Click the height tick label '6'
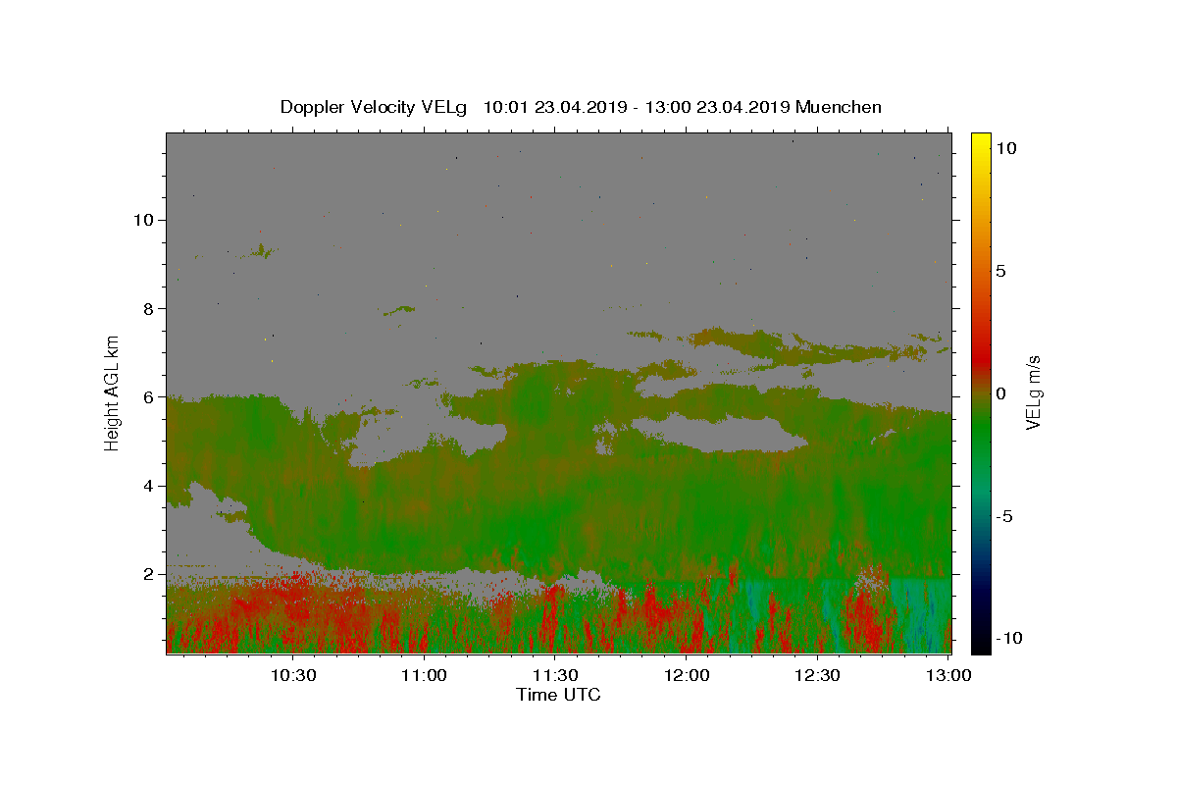The width and height of the screenshot is (1177, 785). 149,396
